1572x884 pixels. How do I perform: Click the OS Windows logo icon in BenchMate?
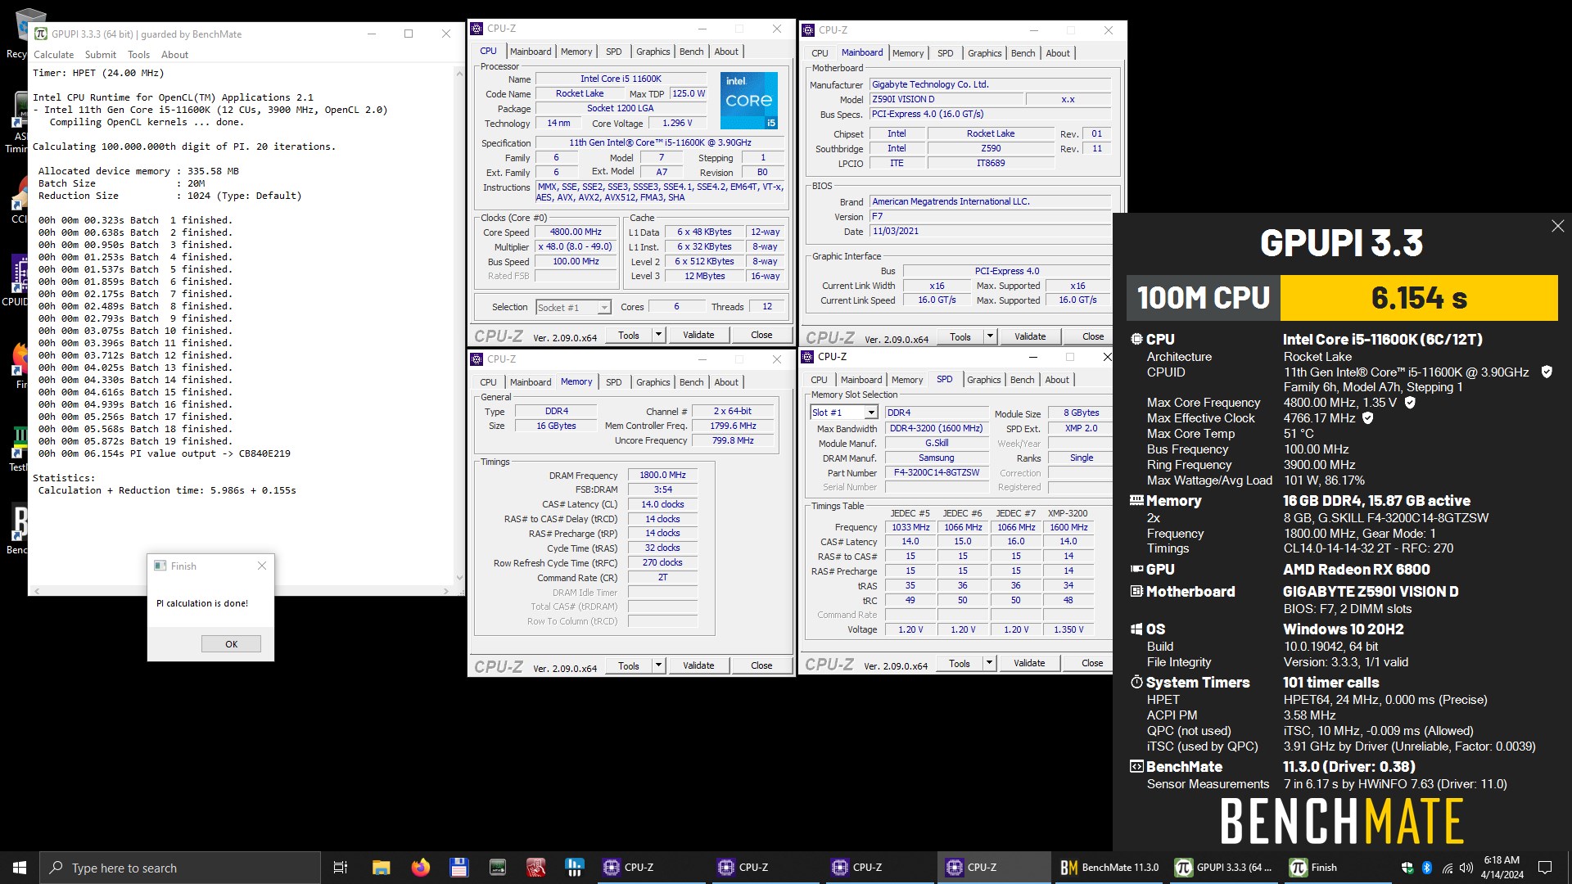click(1136, 629)
